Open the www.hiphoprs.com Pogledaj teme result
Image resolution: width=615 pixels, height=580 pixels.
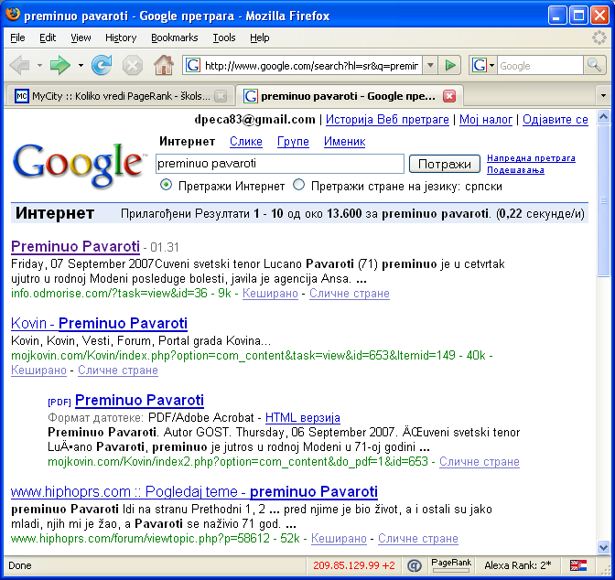coord(194,491)
